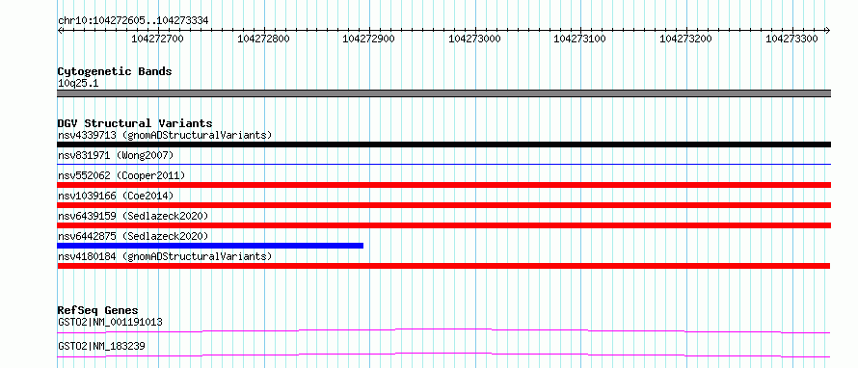This screenshot has height=368, width=858.
Task: Click the red nsv552062 variant bar
Action: click(x=443, y=185)
